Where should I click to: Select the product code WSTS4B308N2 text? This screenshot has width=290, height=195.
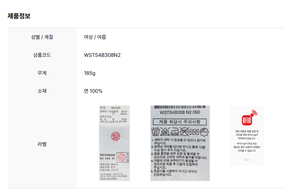[102, 55]
